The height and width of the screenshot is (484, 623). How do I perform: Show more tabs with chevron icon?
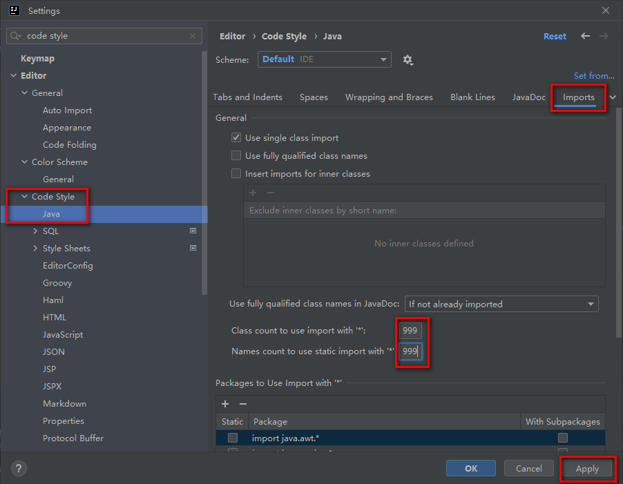point(613,97)
